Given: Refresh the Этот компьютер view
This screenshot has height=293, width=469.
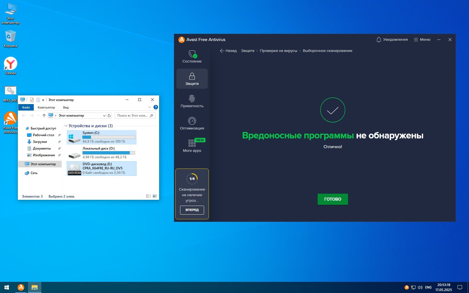Looking at the screenshot, I should tap(109, 116).
